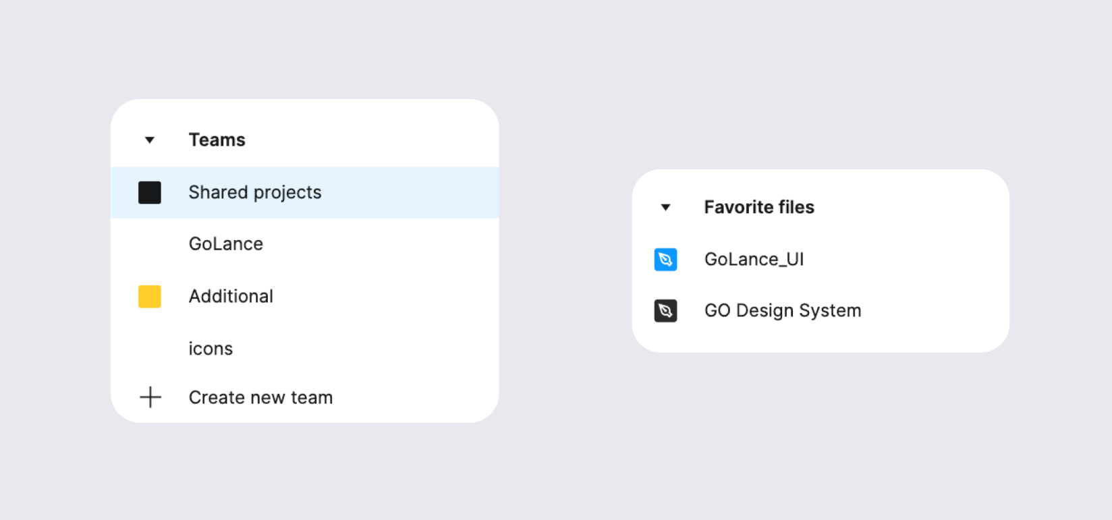
Task: Click the yellow Additional team square
Action: [150, 297]
